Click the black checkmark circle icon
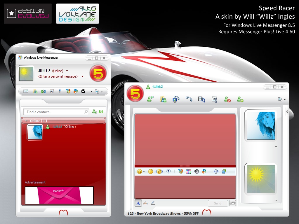The image size is (299, 224). [x=83, y=91]
